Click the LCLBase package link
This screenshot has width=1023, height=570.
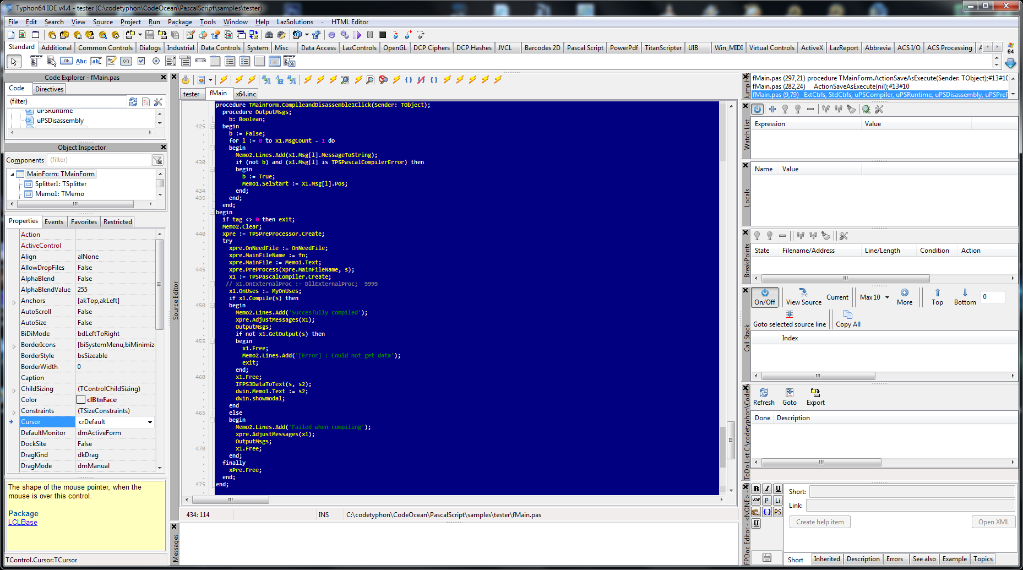23,523
